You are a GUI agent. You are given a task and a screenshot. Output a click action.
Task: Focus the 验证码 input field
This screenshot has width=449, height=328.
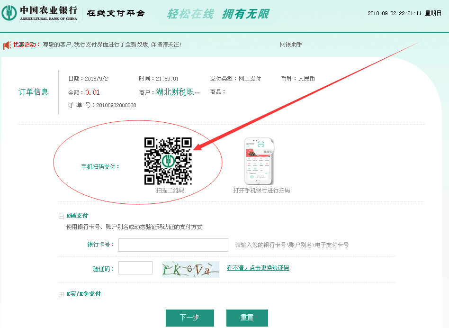pos(135,268)
